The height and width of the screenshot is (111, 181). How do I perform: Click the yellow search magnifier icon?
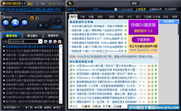tap(70, 3)
